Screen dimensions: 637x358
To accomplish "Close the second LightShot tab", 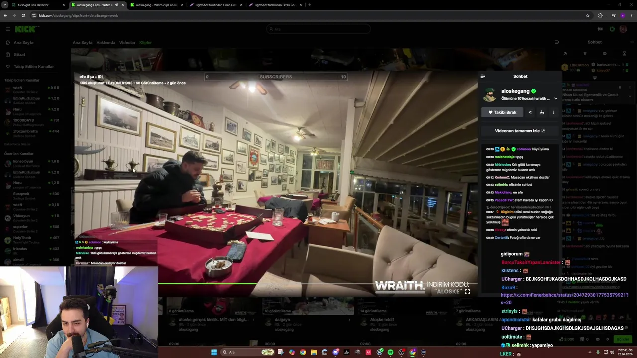I will (301, 5).
